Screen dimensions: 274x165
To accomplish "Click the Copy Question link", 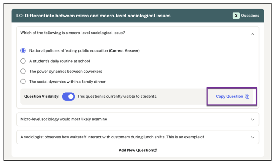I will point(229,97).
